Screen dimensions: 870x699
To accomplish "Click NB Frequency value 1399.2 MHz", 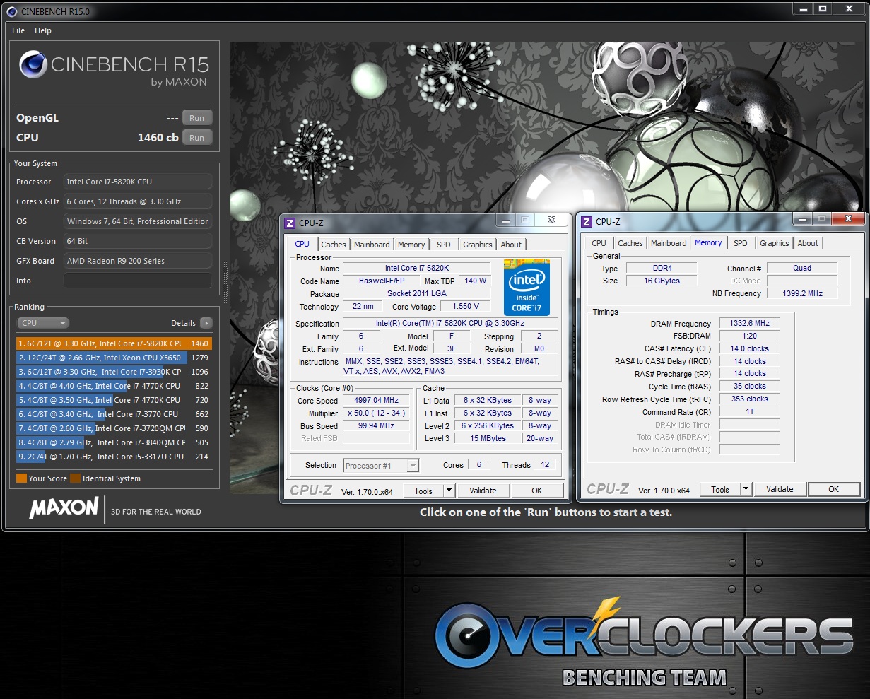I will click(x=802, y=293).
